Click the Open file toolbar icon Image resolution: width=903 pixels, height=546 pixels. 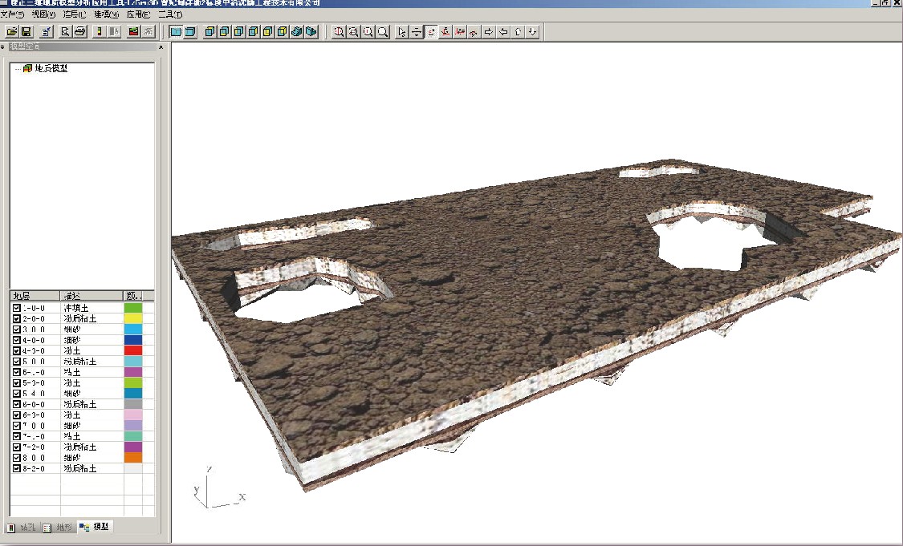(x=12, y=32)
